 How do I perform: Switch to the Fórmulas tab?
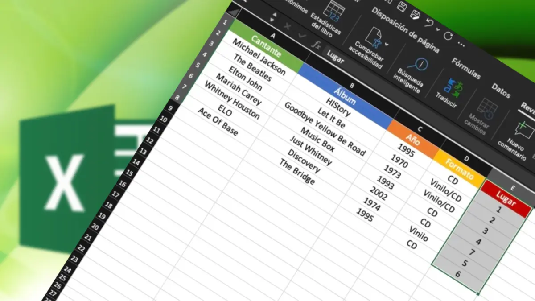(x=466, y=68)
